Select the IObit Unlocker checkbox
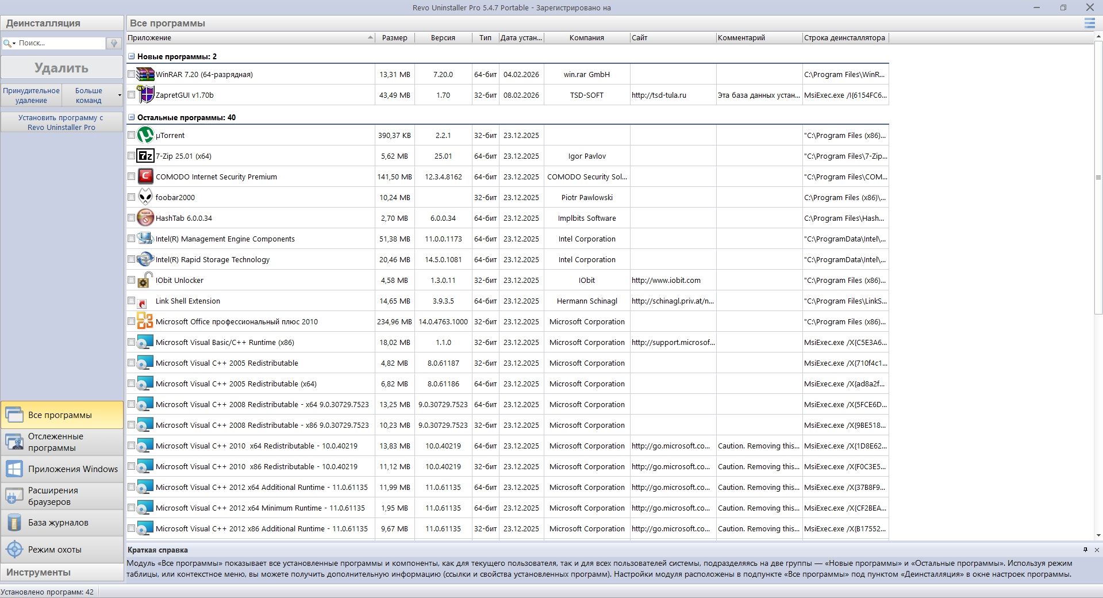The image size is (1103, 598). pos(132,280)
